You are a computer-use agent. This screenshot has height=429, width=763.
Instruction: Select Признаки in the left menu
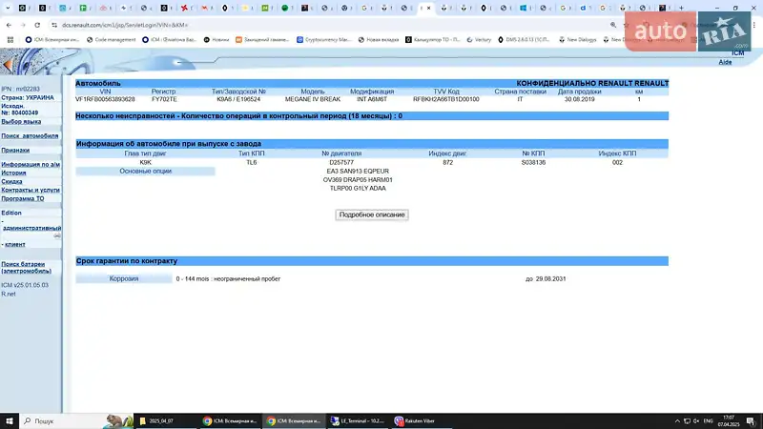coord(15,151)
